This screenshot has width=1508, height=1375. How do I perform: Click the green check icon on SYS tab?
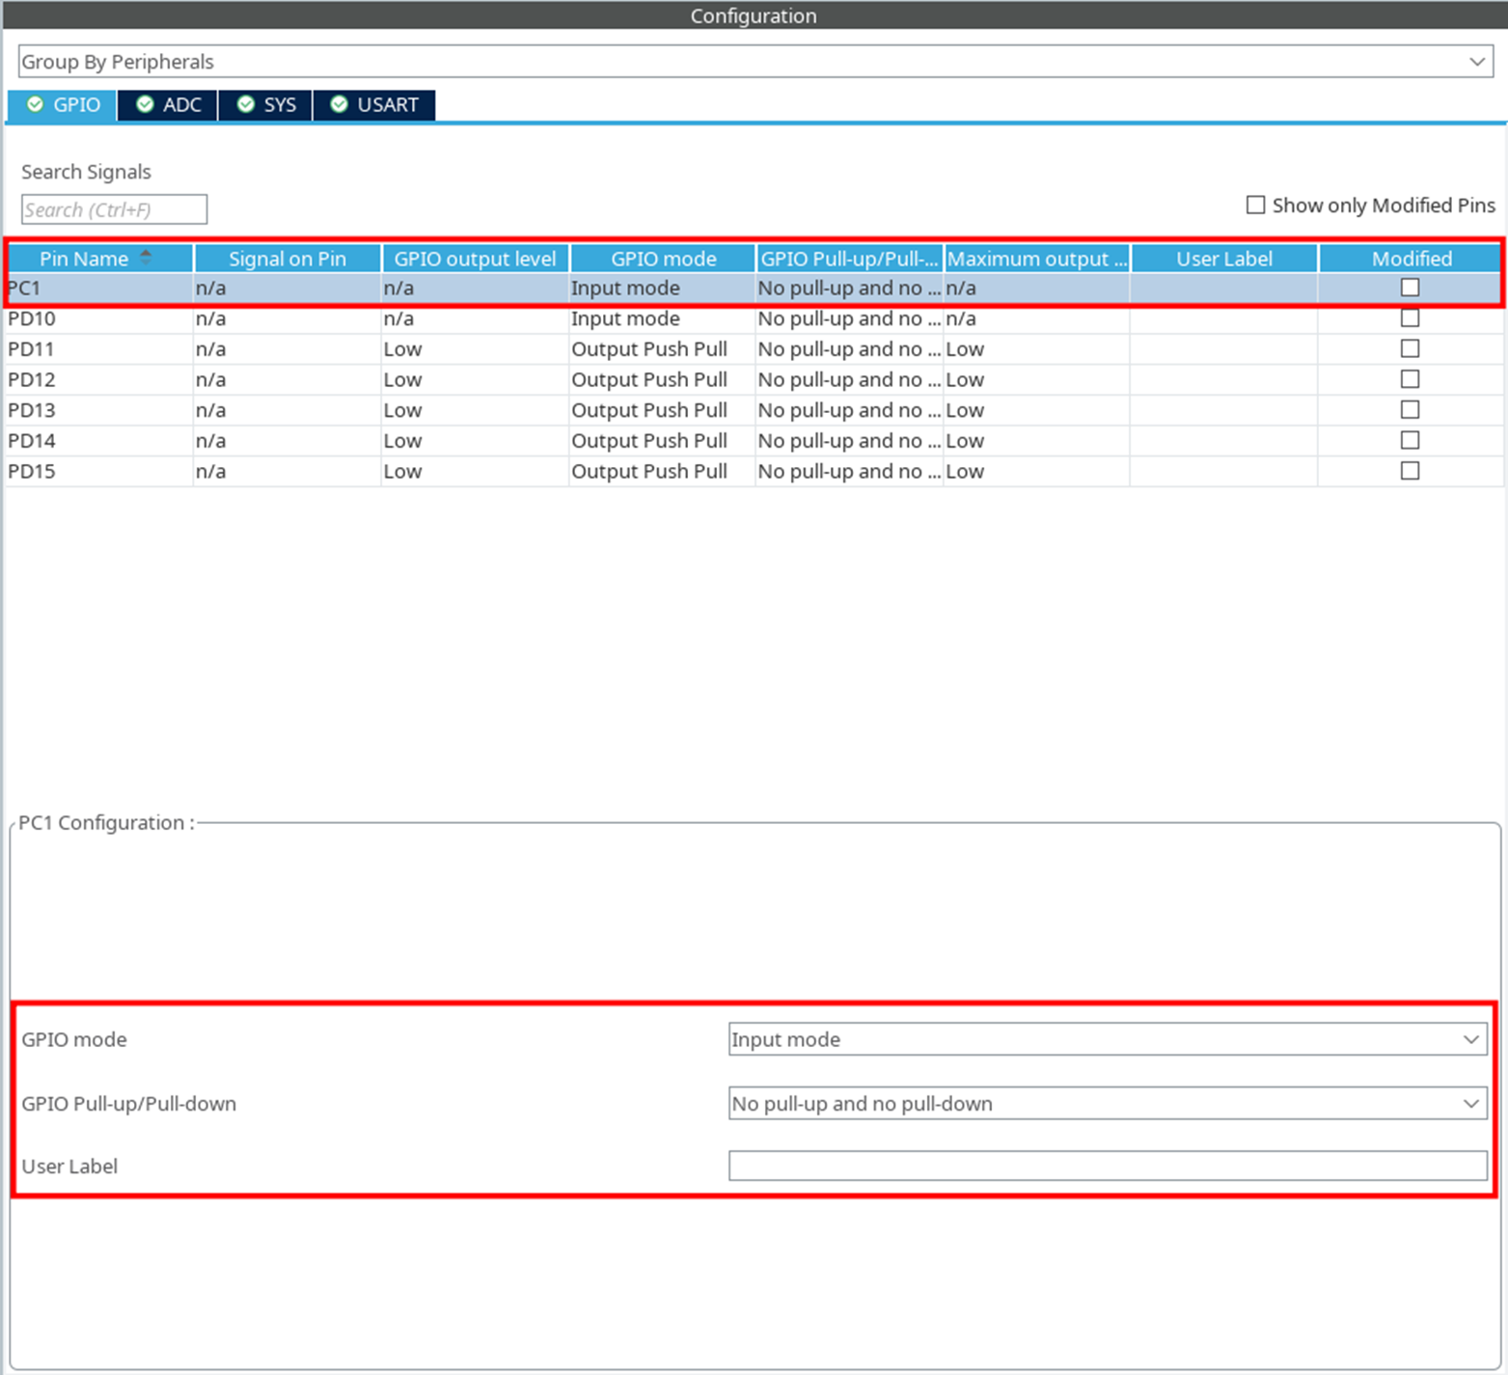(x=246, y=104)
